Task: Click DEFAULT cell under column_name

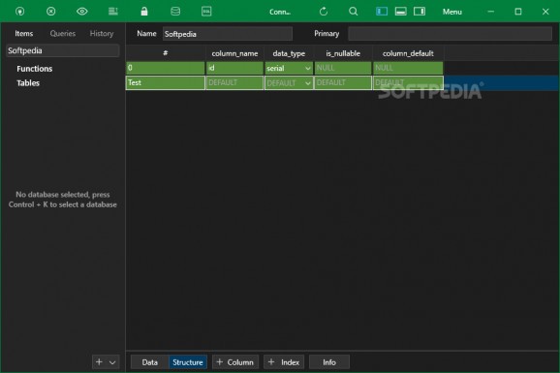Action: point(234,83)
